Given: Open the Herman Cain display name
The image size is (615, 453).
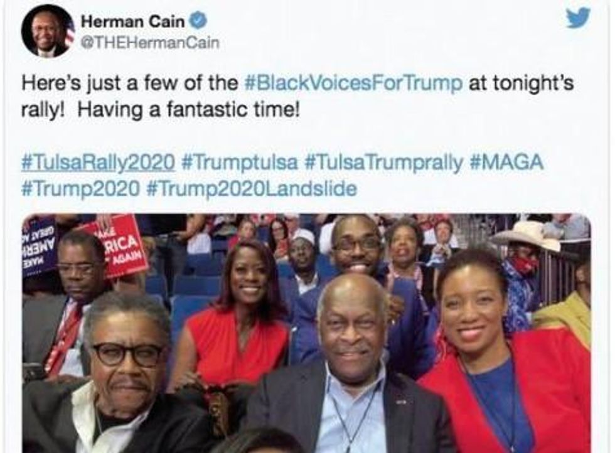Looking at the screenshot, I should [132, 21].
